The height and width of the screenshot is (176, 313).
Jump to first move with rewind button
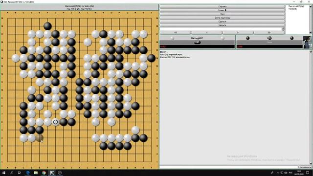pos(176,33)
